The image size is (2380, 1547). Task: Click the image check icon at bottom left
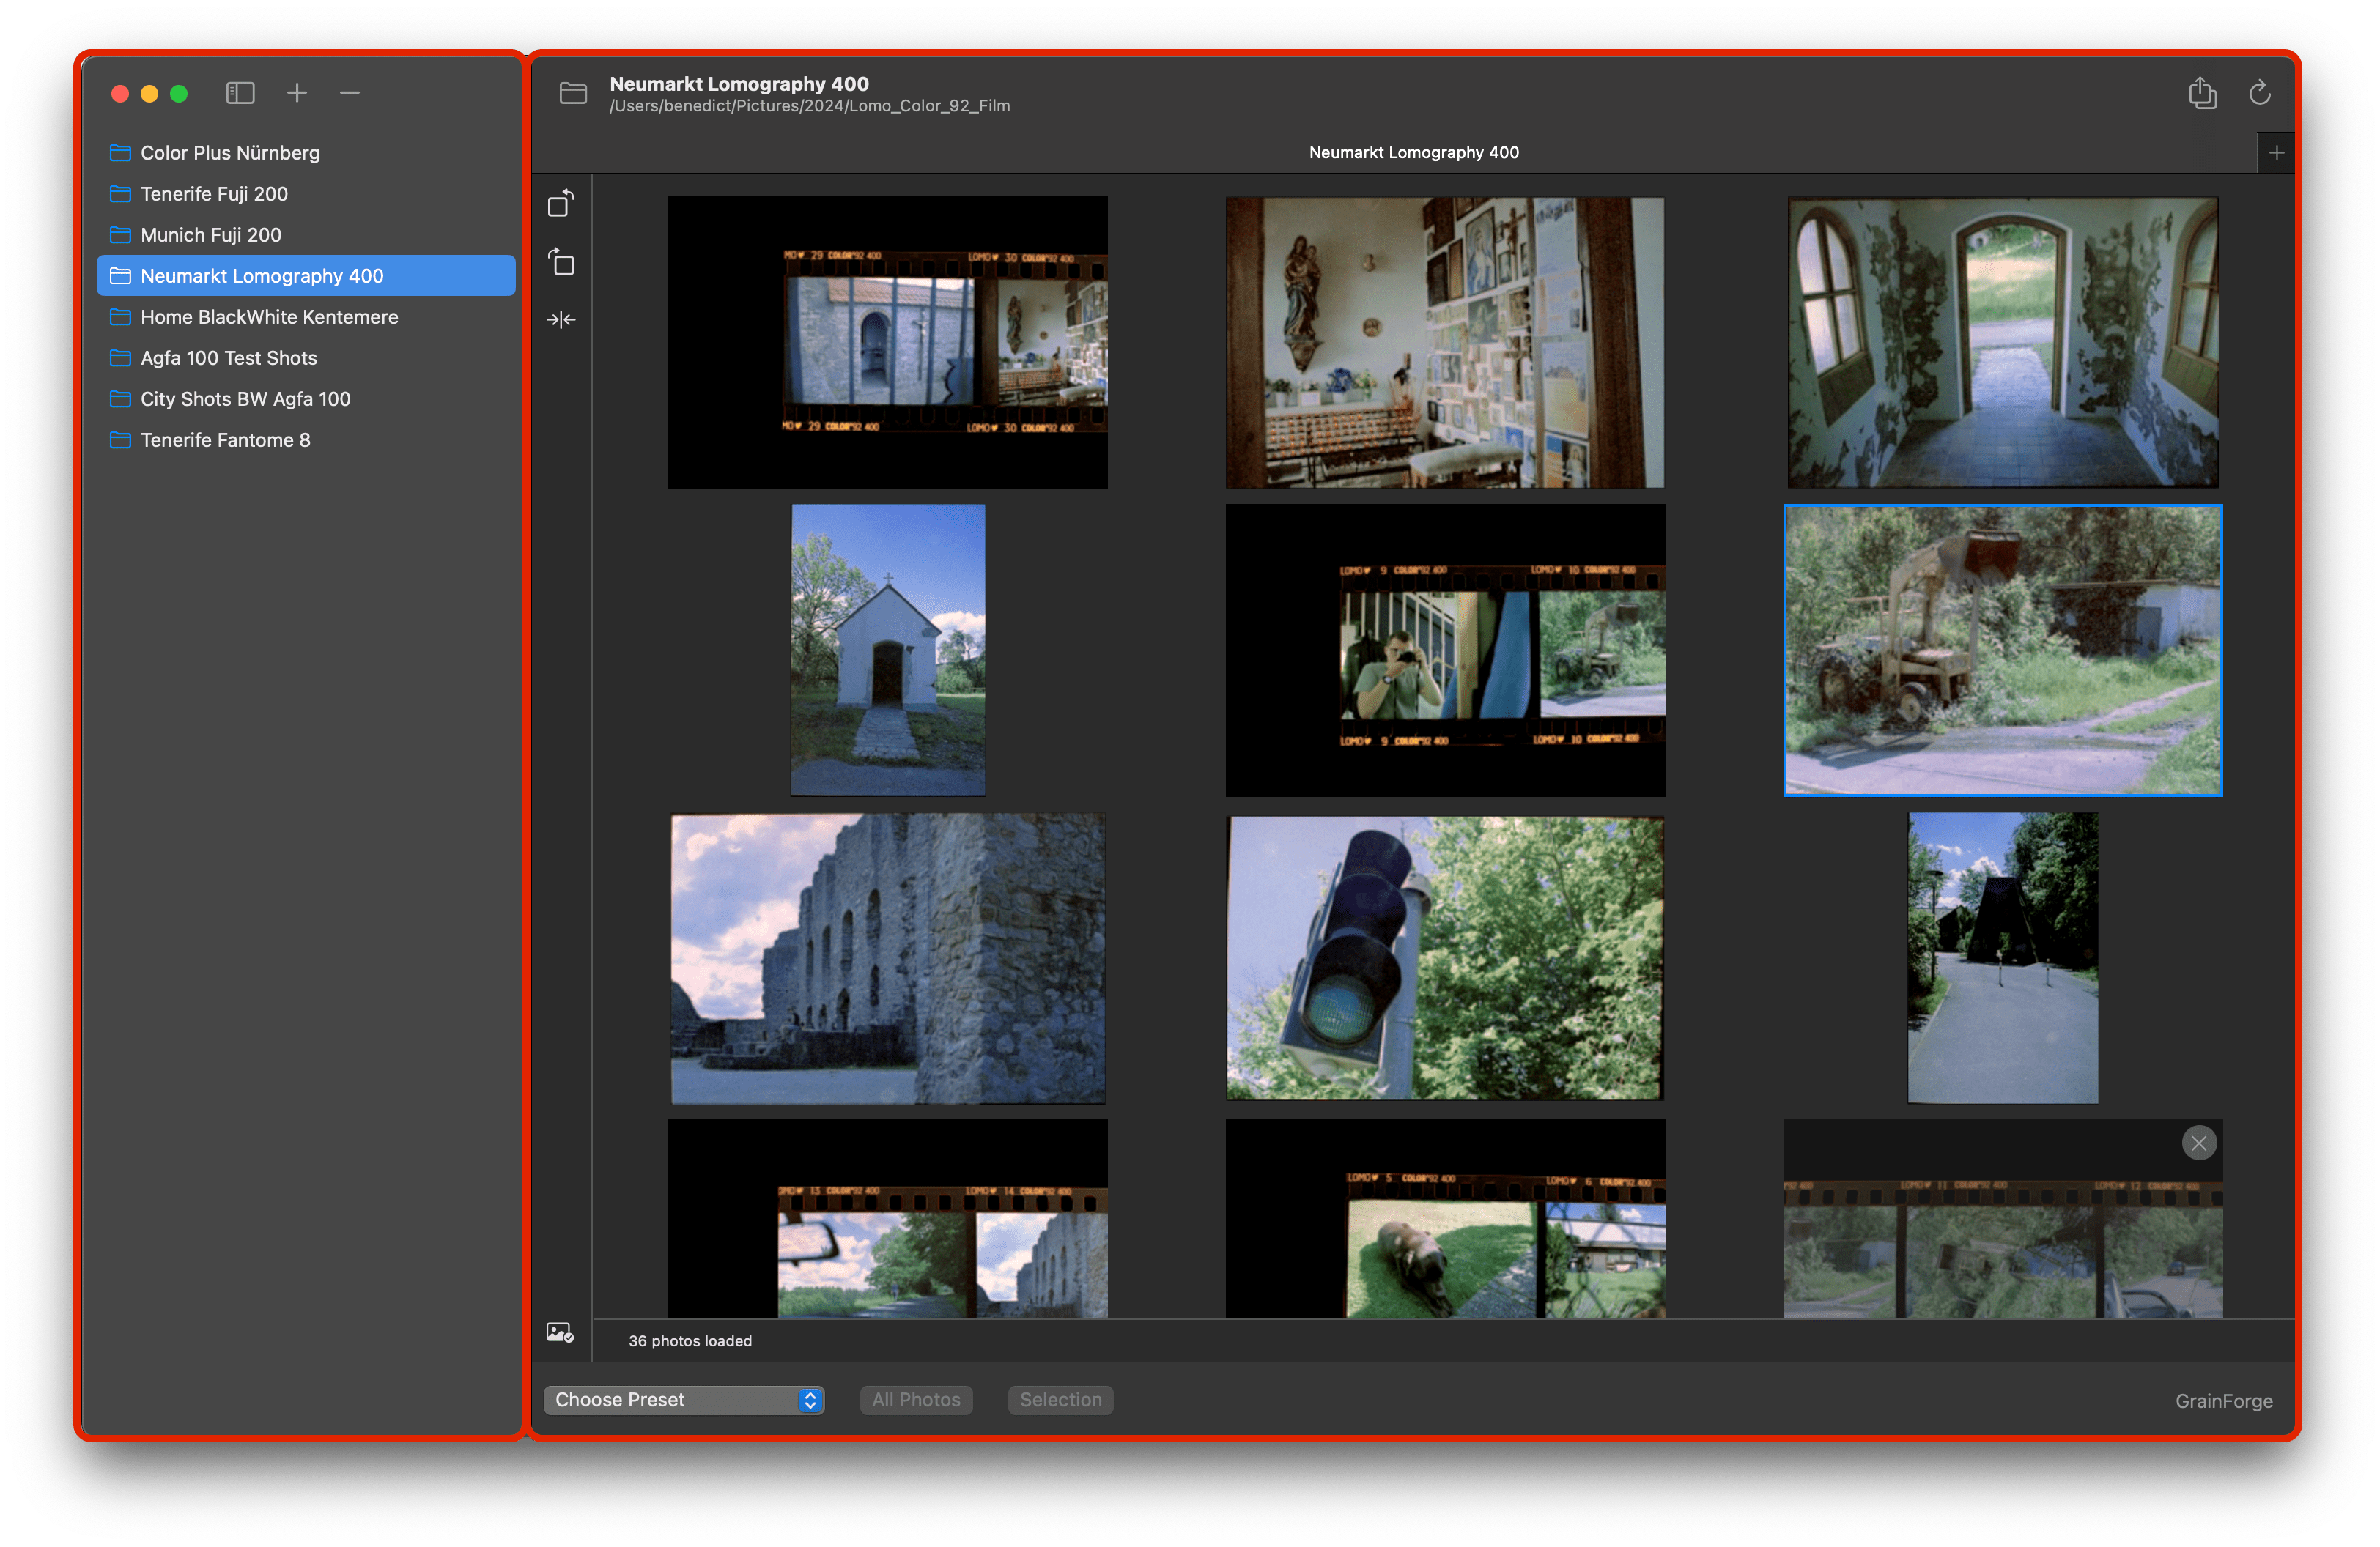click(560, 1332)
